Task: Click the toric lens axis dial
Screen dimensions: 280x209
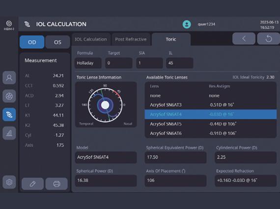Action: point(105,105)
